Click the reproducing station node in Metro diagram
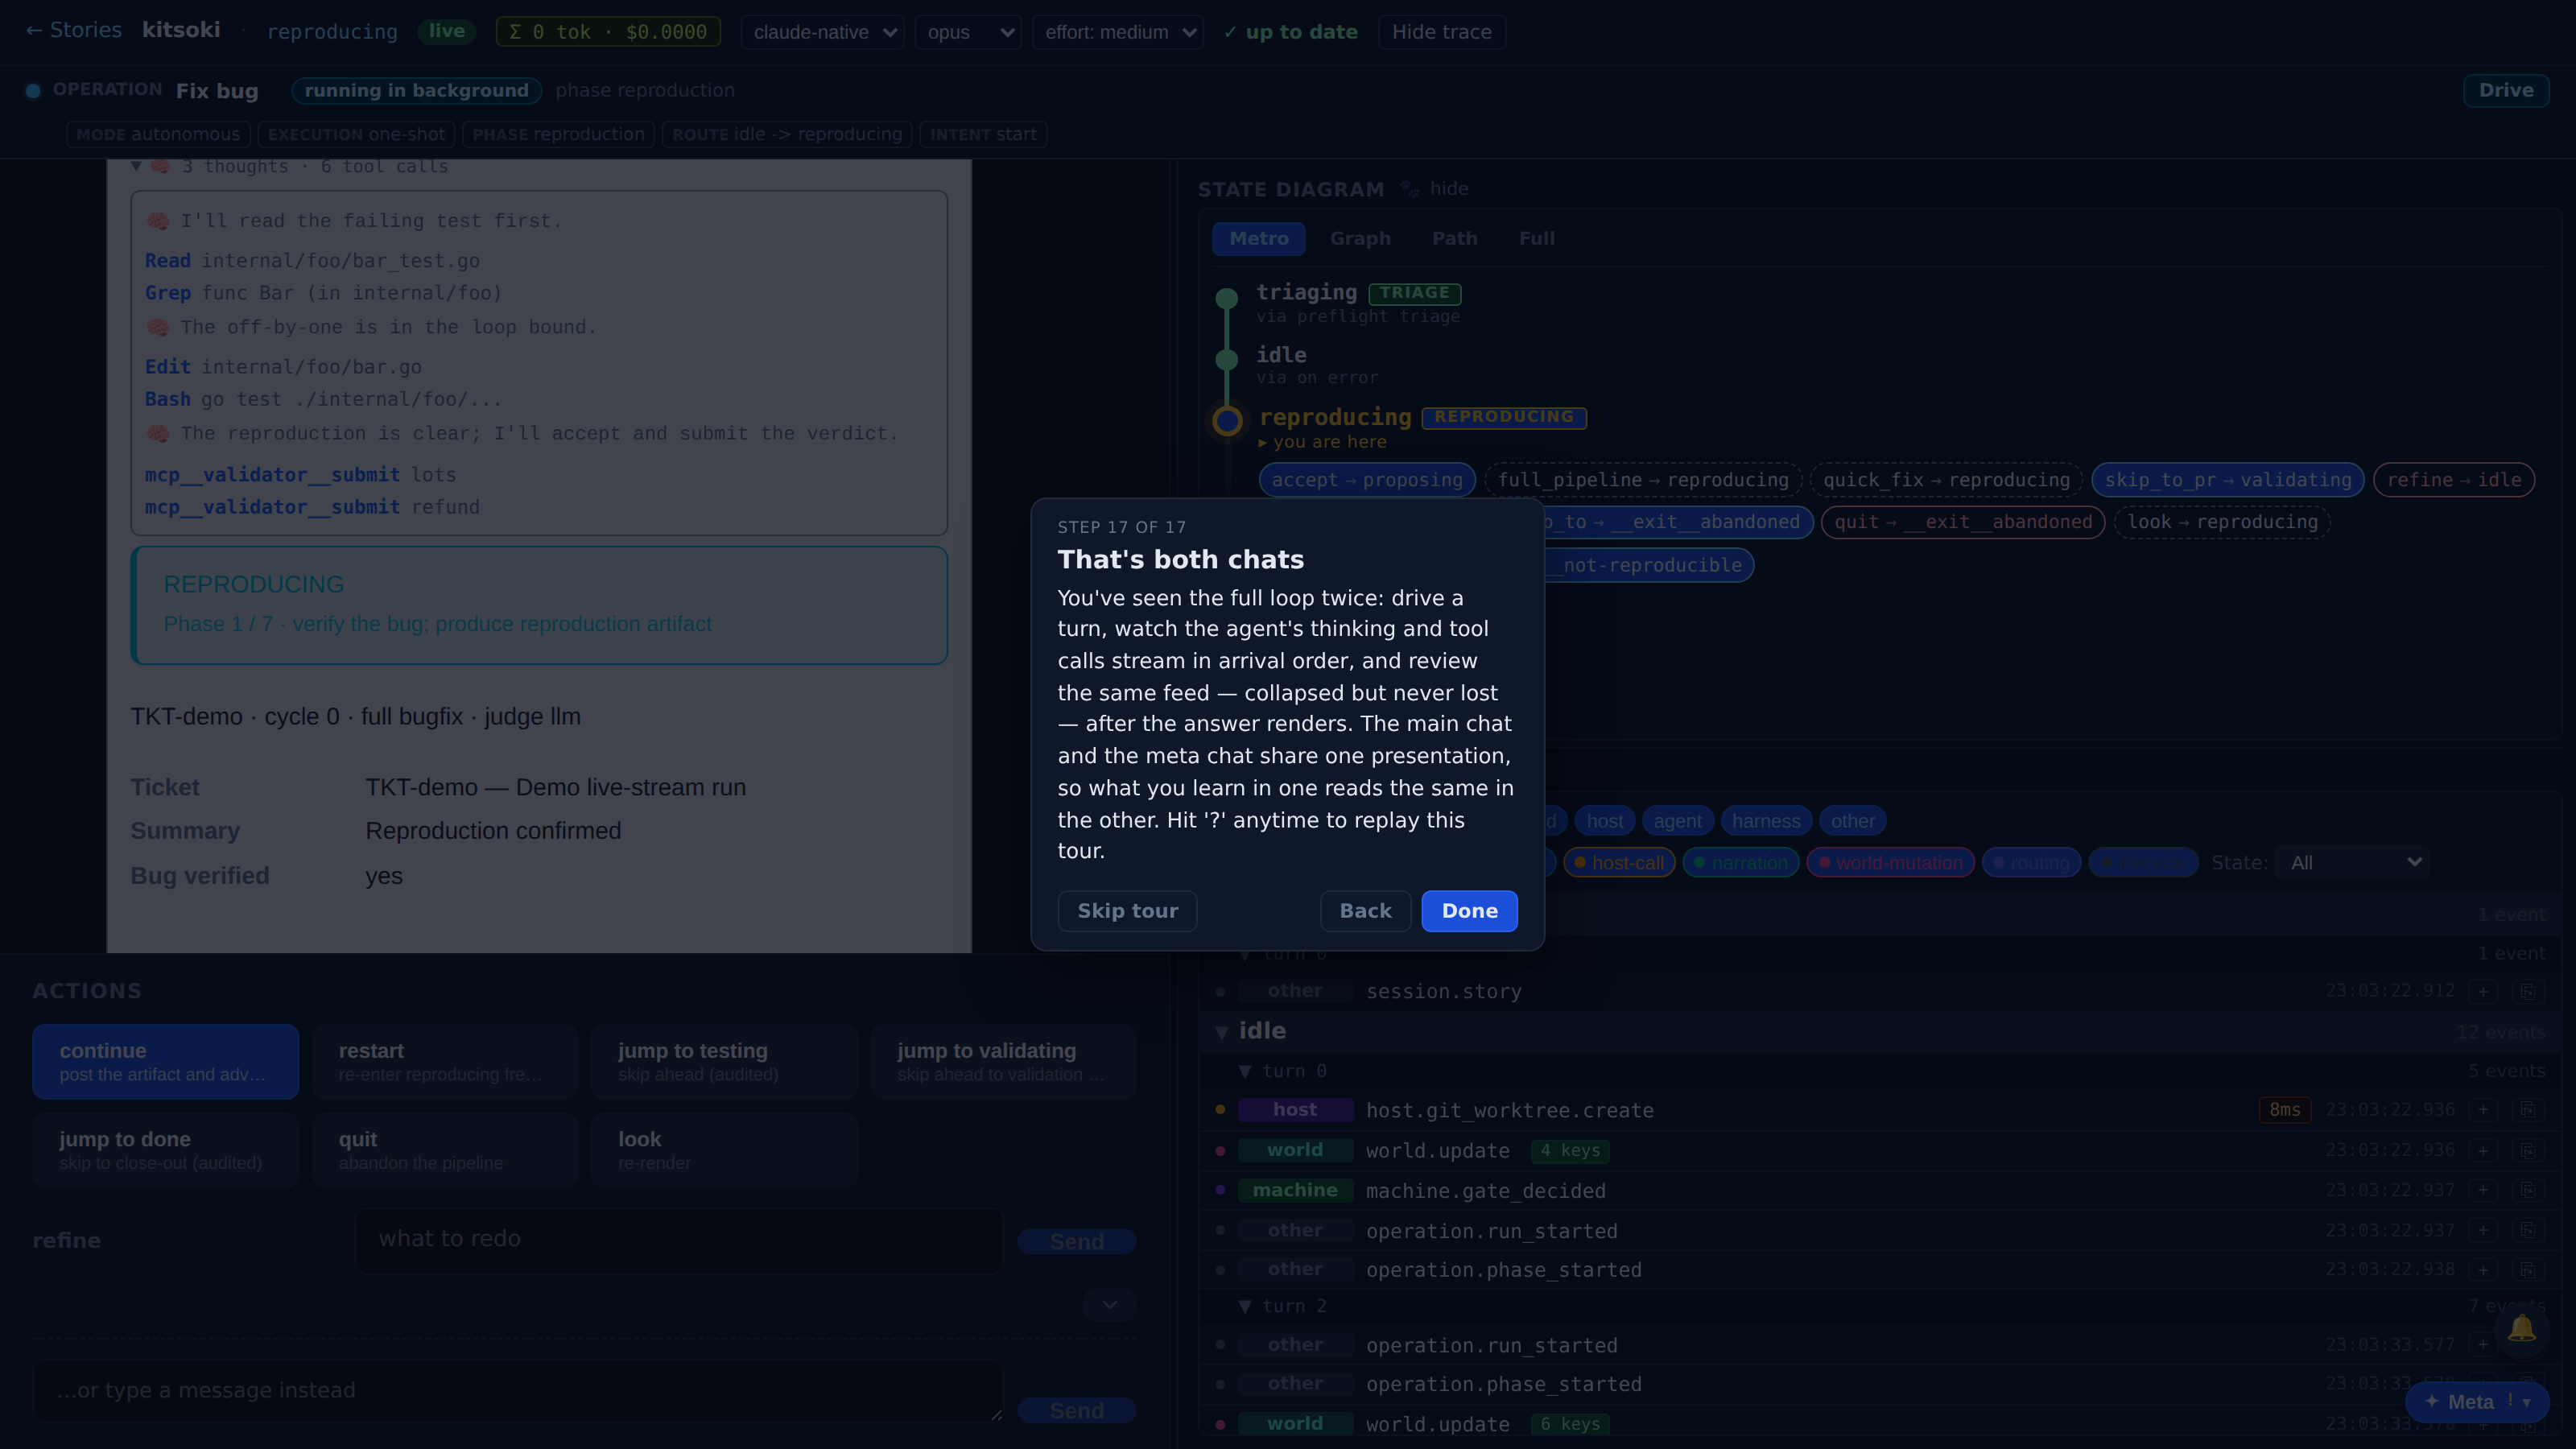This screenshot has height=1449, width=2576. coord(1227,420)
